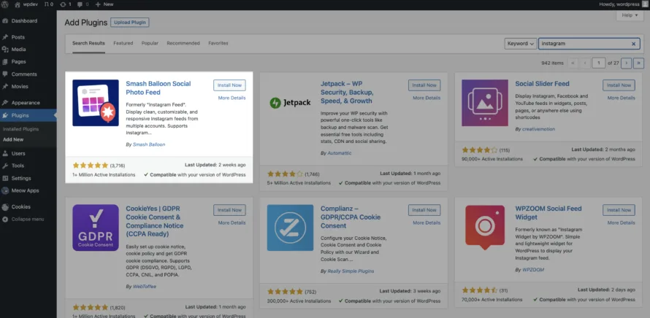This screenshot has width=650, height=318.
Task: Open the comments bubble icon in admin bar
Action: click(x=47, y=4)
